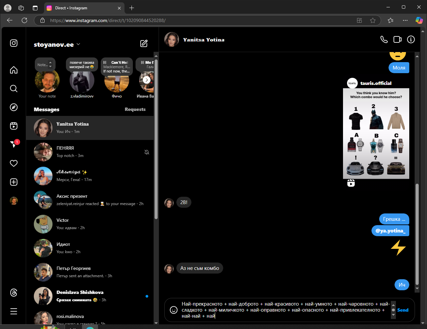Viewport: 427px width, 329px height.
Task: Open the Victor conversation
Action: [90, 224]
